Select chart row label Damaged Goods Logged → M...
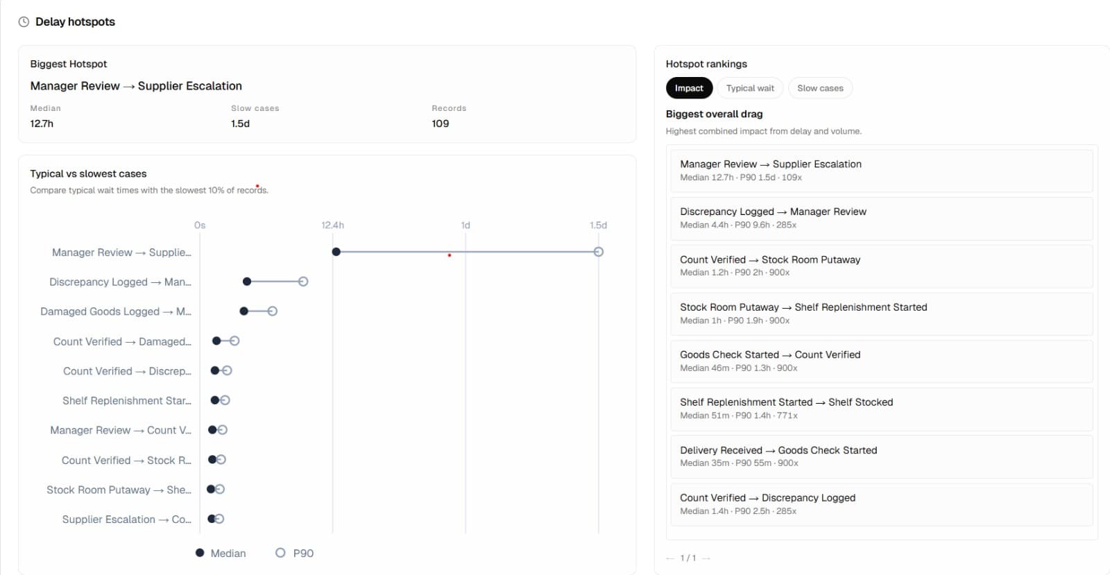 pos(116,312)
